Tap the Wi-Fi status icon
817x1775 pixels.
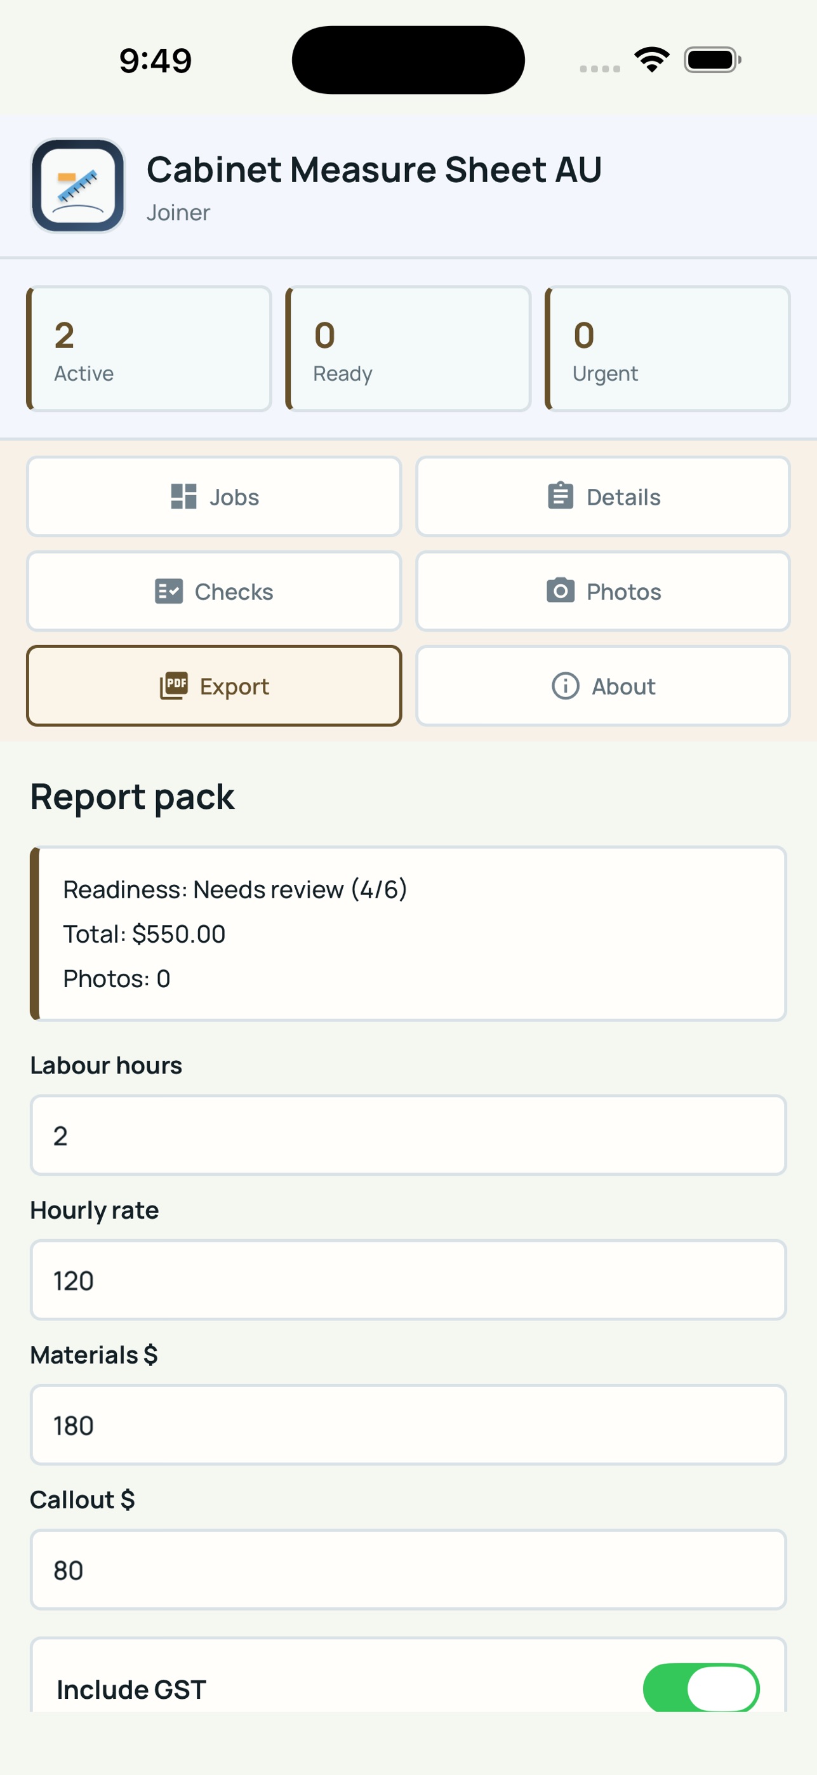click(x=652, y=59)
